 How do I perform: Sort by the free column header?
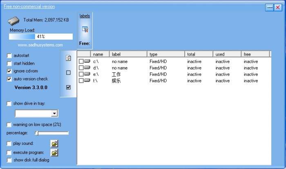[255, 54]
